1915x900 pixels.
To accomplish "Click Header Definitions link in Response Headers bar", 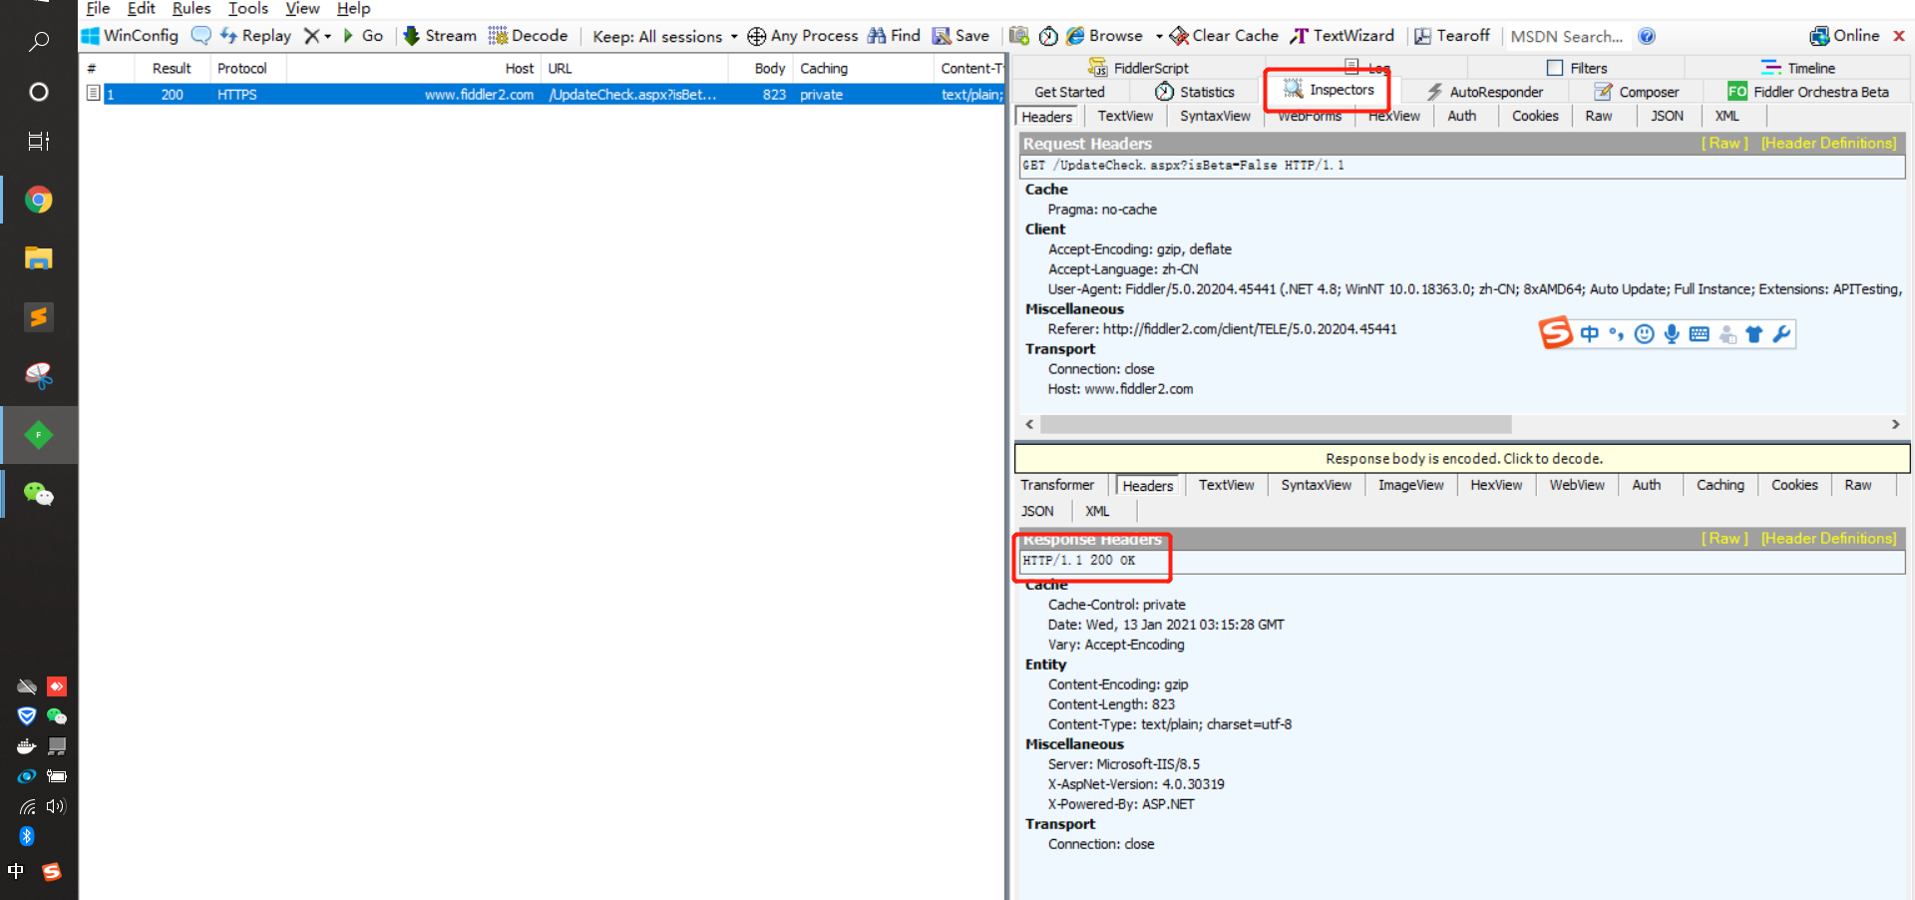I will coord(1829,539).
